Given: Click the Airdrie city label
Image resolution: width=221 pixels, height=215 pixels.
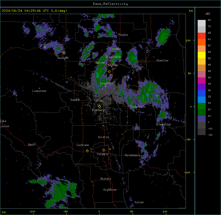Looking at the screenshot, I should tap(104, 137).
